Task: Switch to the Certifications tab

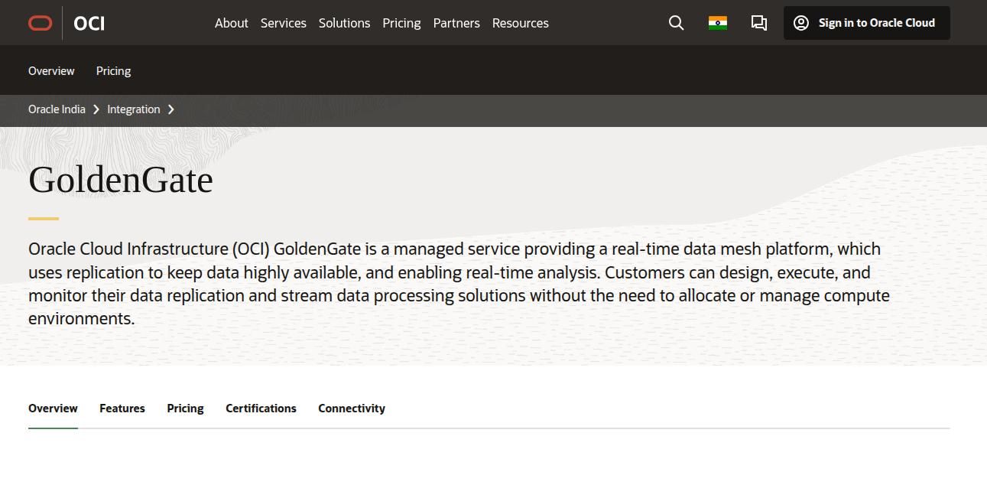Action: coord(261,409)
